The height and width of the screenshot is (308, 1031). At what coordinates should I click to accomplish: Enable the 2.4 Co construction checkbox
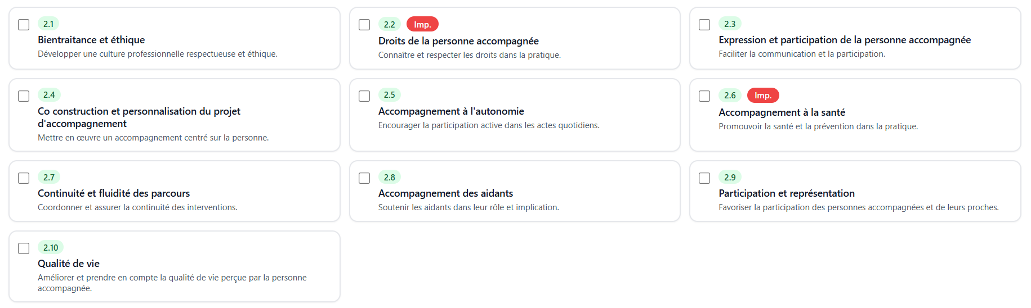(x=24, y=96)
